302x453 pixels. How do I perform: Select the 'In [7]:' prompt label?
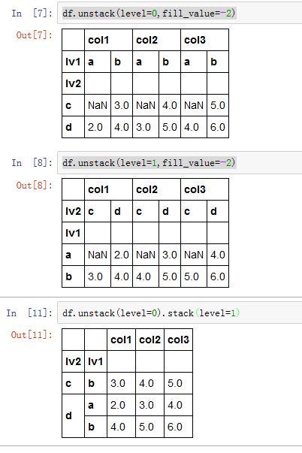pos(32,13)
